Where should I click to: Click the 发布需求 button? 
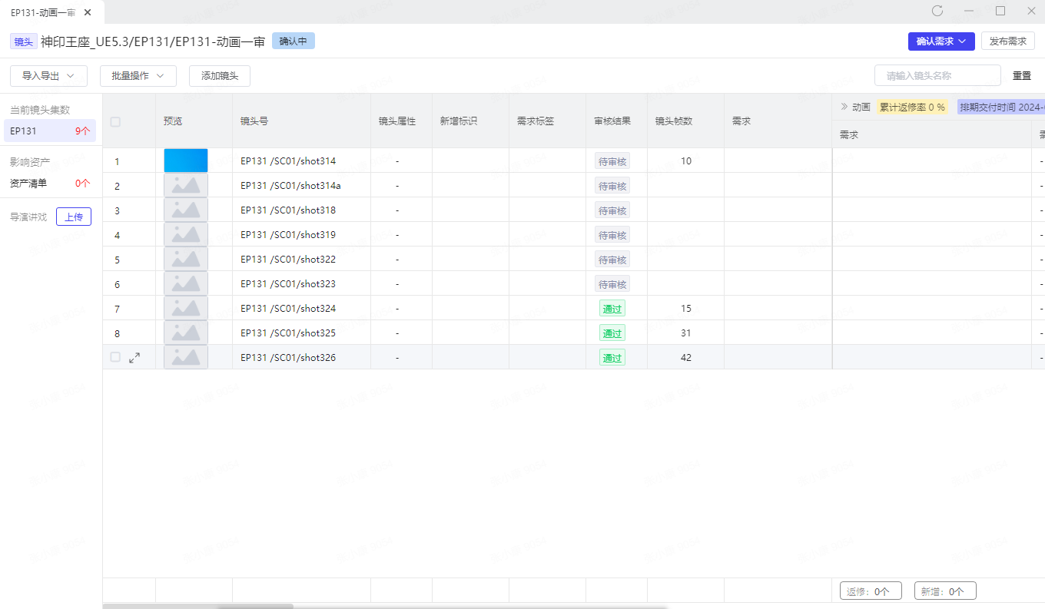(1007, 41)
